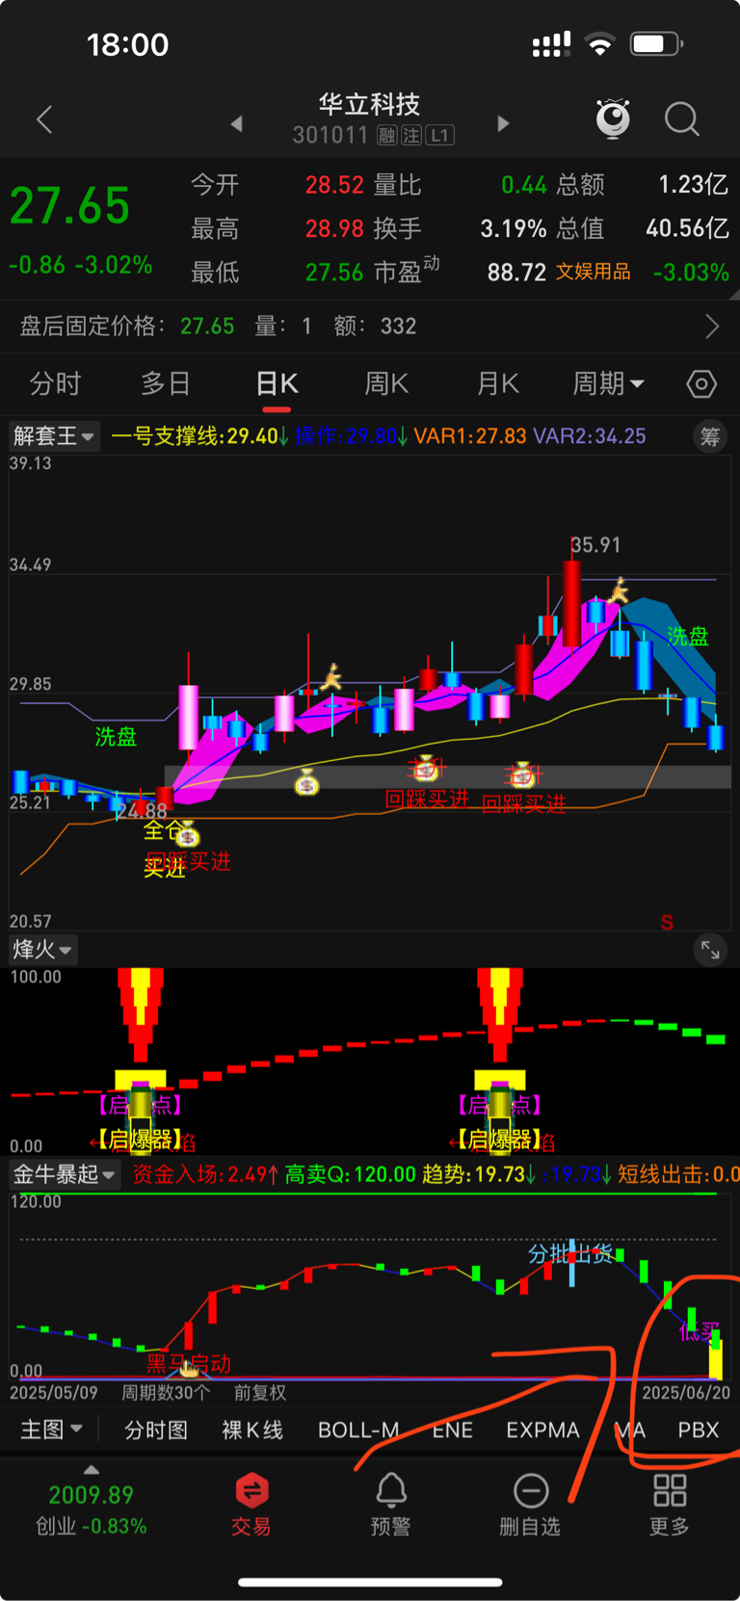Image resolution: width=740 pixels, height=1601 pixels.
Task: Tap 资金入场:2.49 indicator value
Action: tap(205, 1174)
